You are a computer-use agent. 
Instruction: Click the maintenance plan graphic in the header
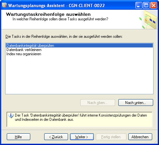click(148, 20)
